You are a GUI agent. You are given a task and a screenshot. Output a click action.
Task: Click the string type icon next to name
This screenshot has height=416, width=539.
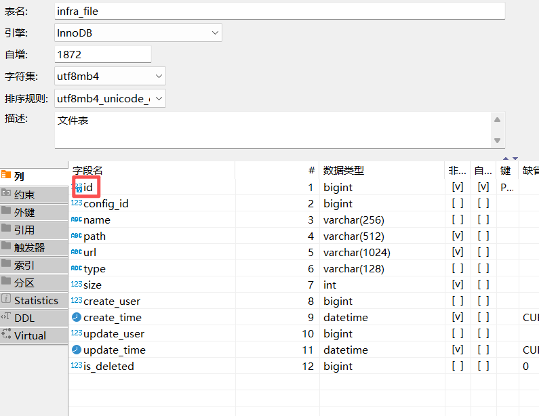[x=77, y=220]
